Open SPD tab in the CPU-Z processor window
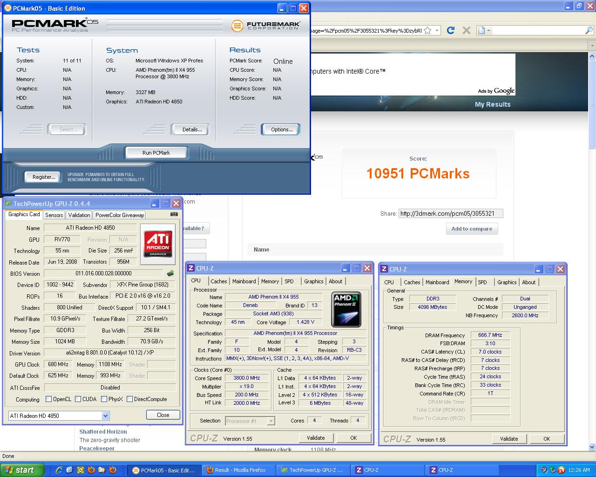 (x=289, y=281)
